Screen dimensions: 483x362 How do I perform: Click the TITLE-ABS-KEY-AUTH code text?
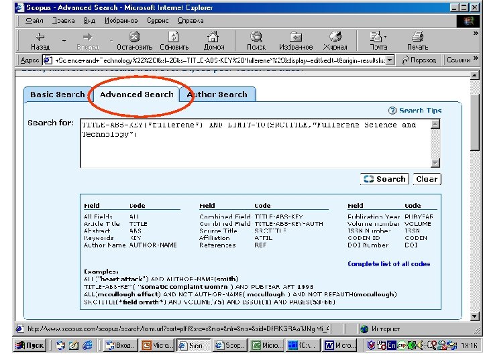tap(288, 224)
